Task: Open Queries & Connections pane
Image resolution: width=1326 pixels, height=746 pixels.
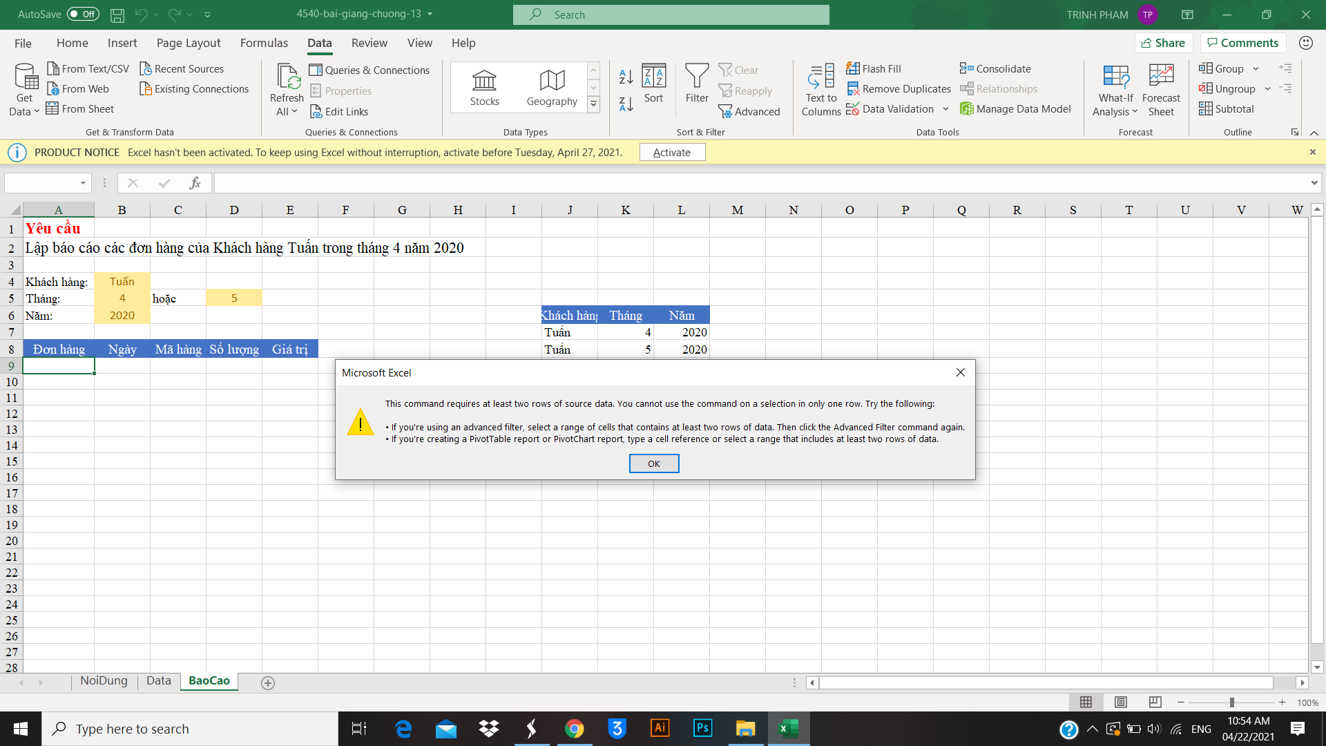Action: pos(369,70)
